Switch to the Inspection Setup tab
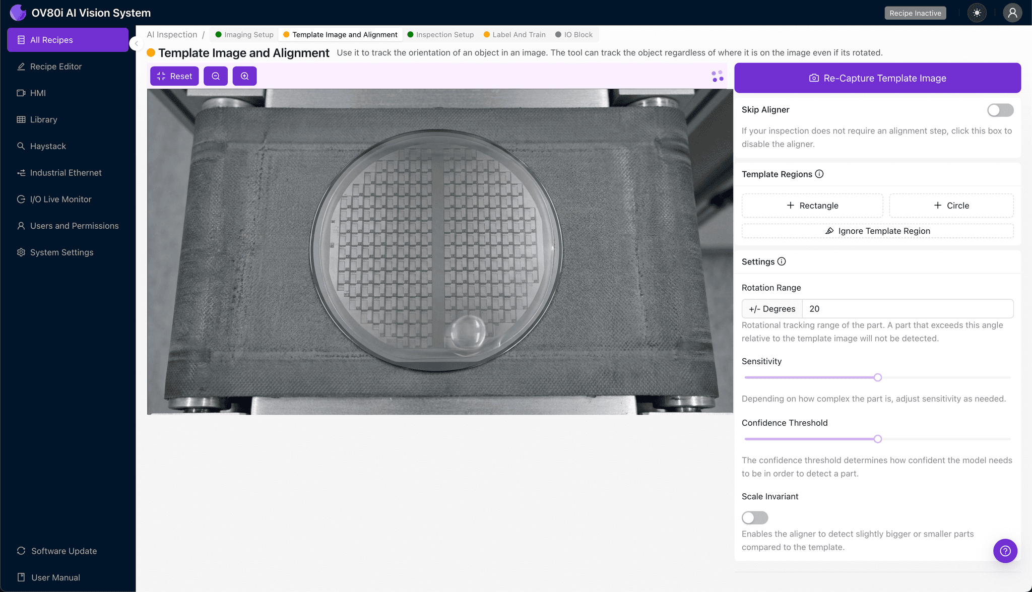Viewport: 1032px width, 592px height. [440, 35]
